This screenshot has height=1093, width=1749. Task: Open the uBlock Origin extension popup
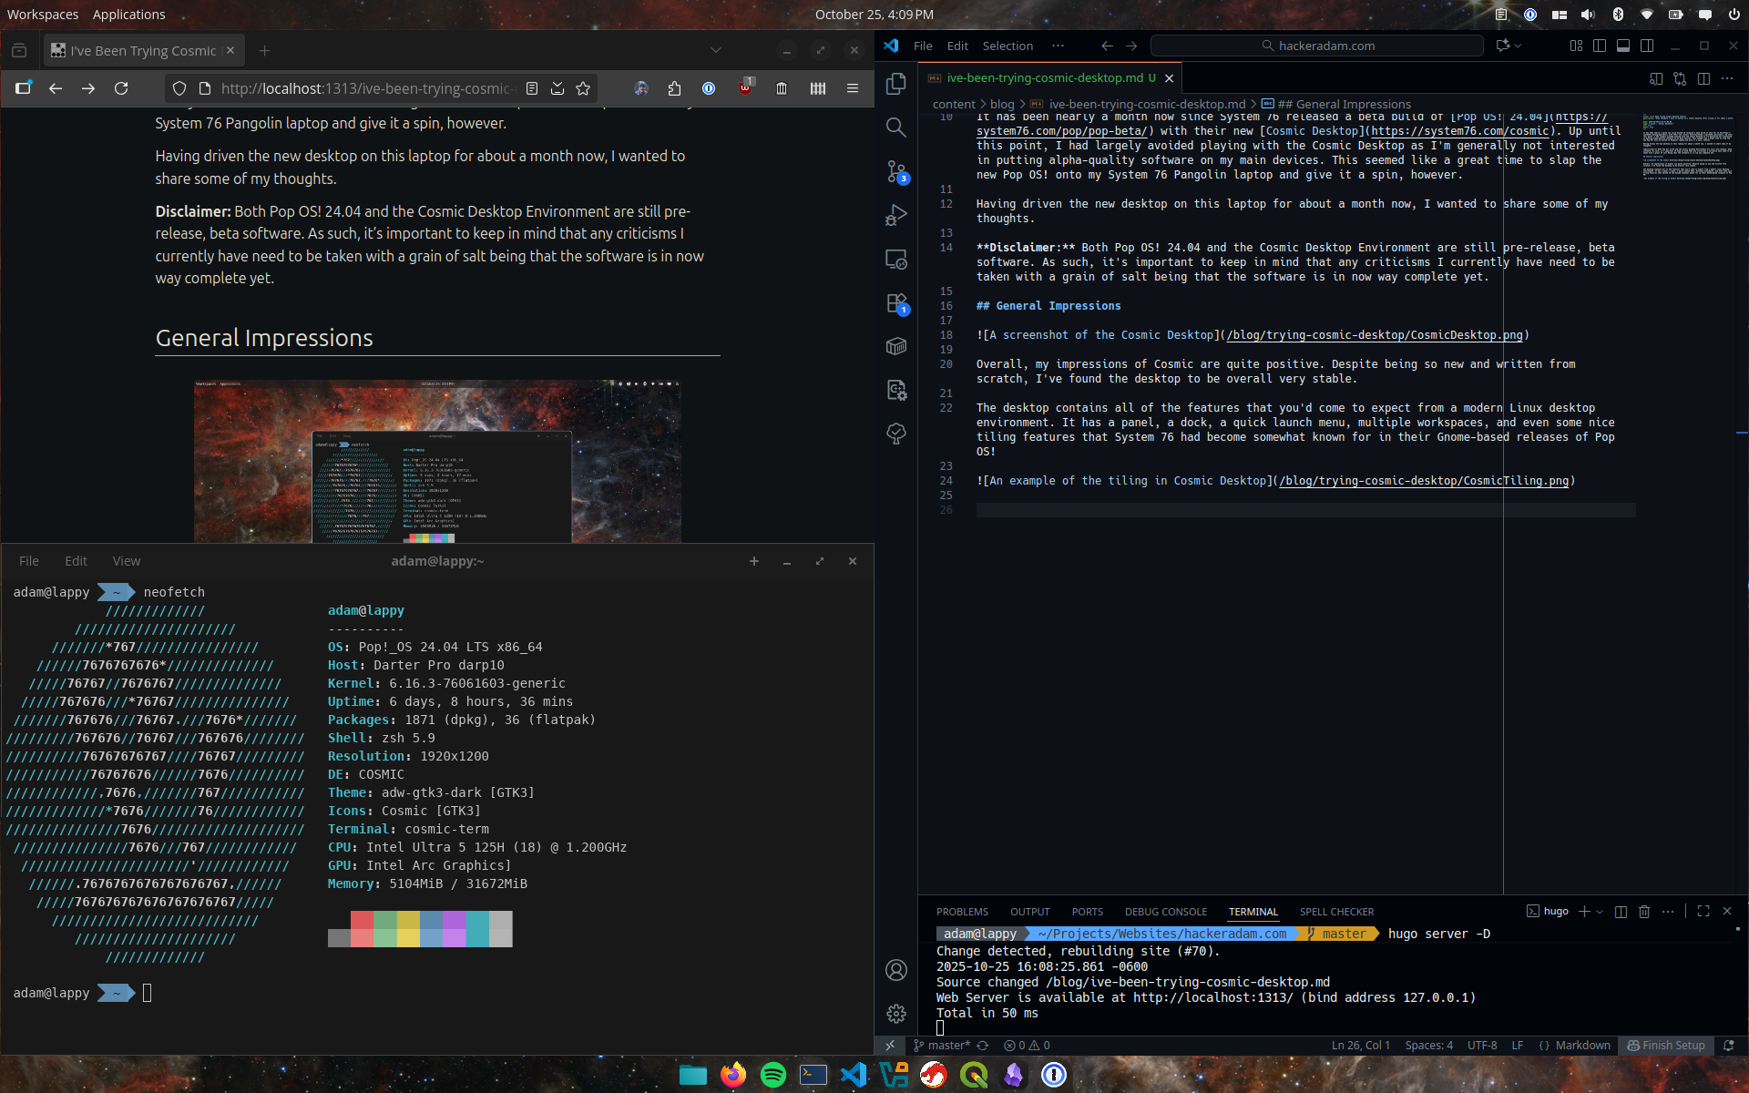pos(745,89)
